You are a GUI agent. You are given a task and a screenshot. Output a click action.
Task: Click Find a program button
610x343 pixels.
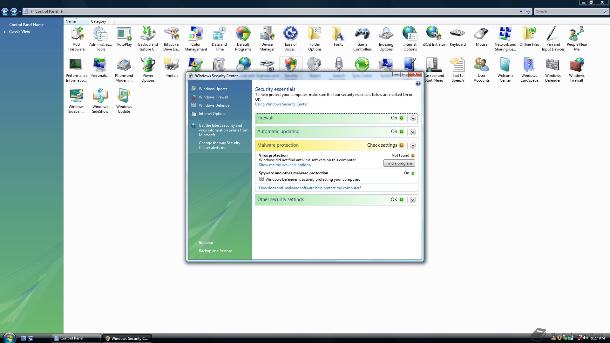click(399, 163)
